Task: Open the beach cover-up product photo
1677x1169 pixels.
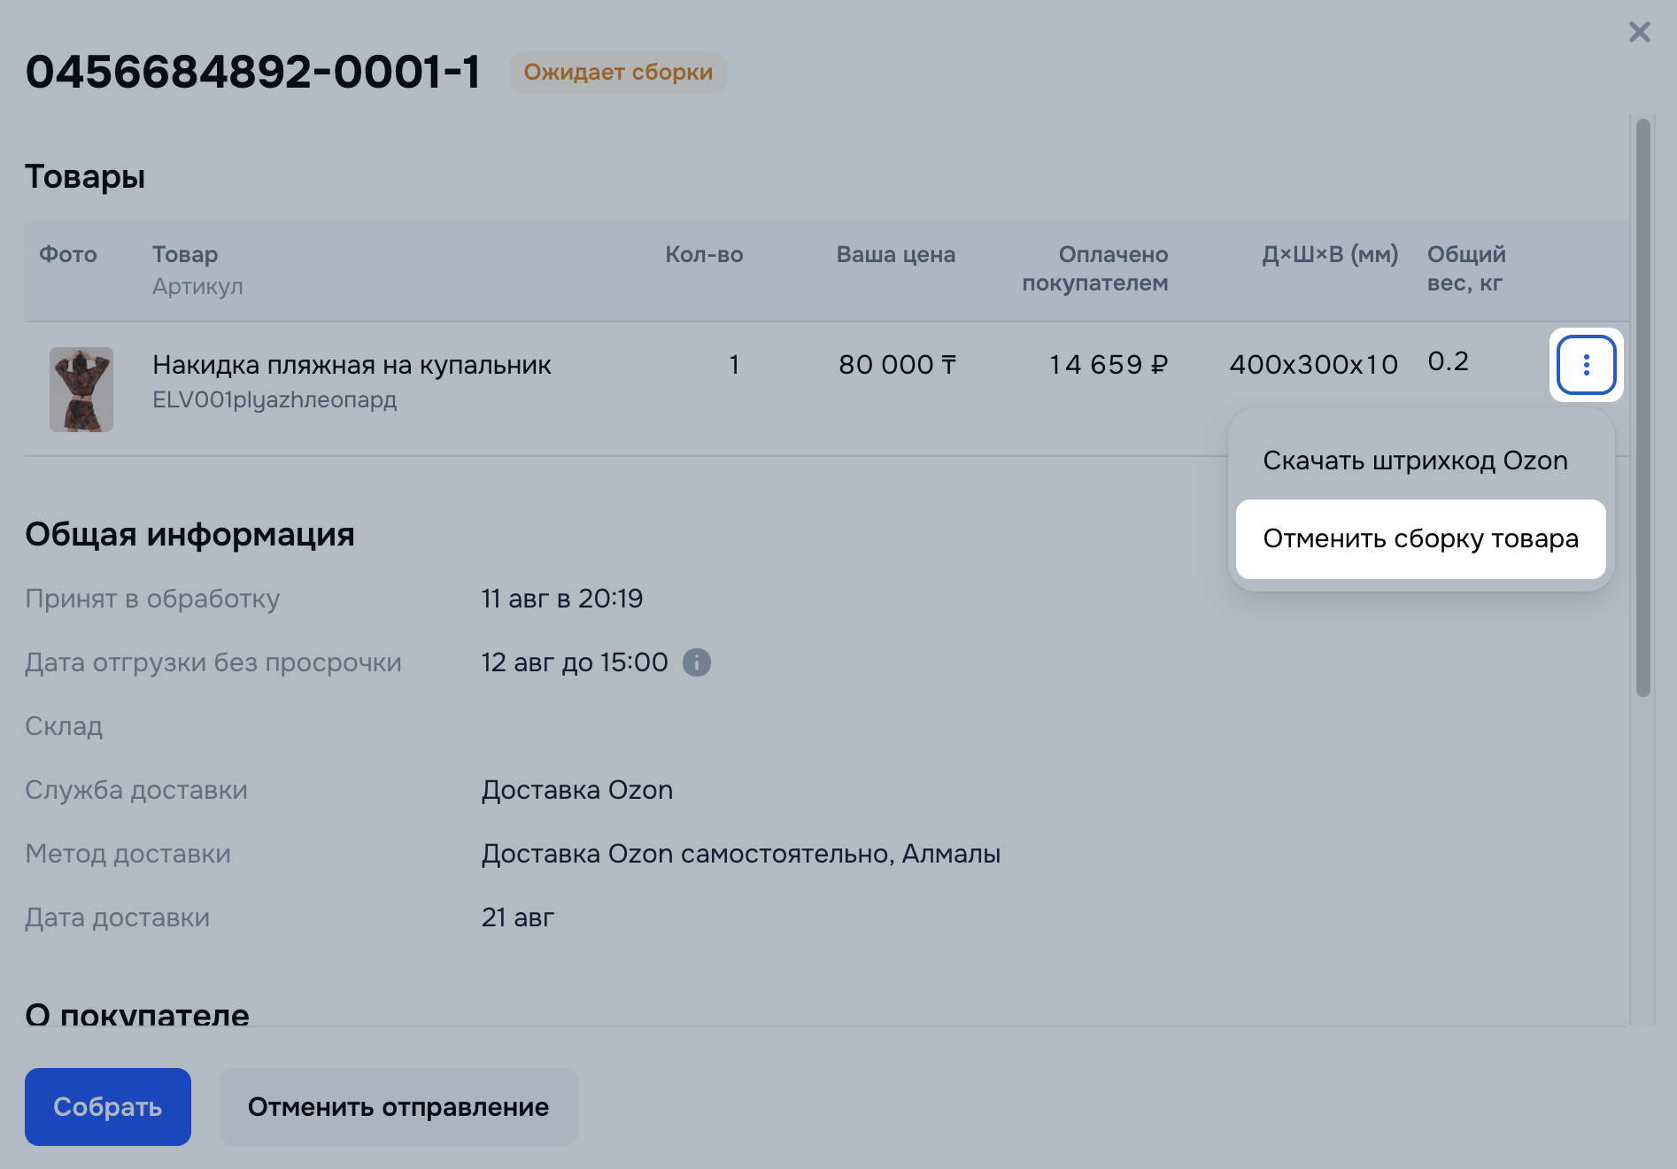Action: [x=81, y=390]
